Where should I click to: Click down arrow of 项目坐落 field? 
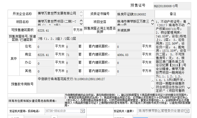(153, 24)
